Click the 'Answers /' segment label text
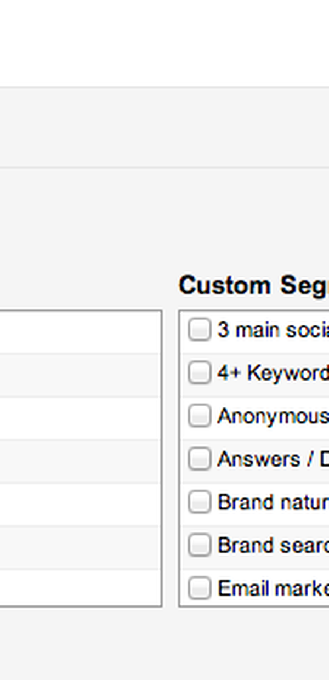The height and width of the screenshot is (680, 329). (273, 459)
